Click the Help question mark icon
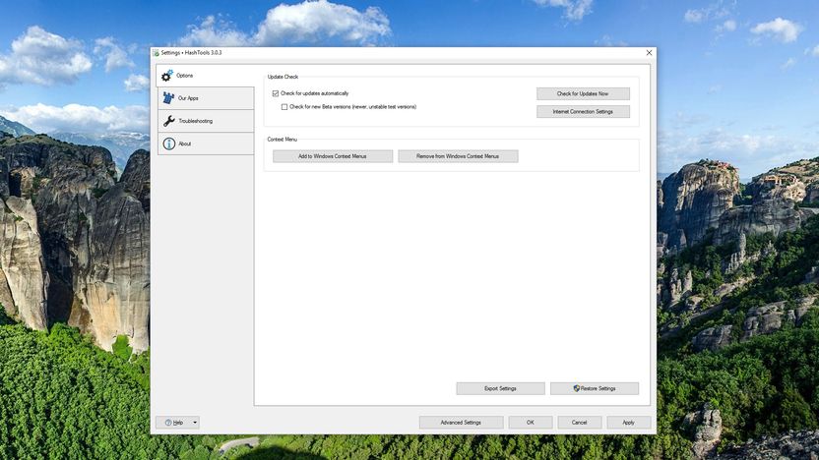This screenshot has height=460, width=819. tap(168, 423)
